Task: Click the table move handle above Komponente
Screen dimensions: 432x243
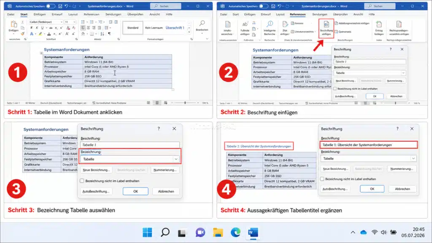Action: pyautogui.click(x=41, y=53)
